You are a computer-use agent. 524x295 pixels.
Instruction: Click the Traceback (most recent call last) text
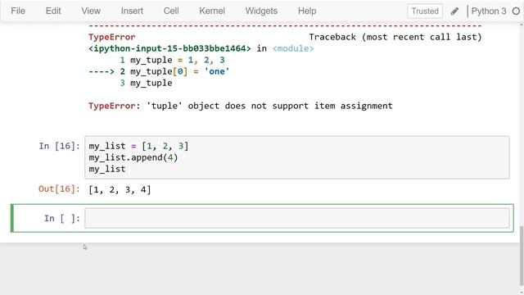395,37
